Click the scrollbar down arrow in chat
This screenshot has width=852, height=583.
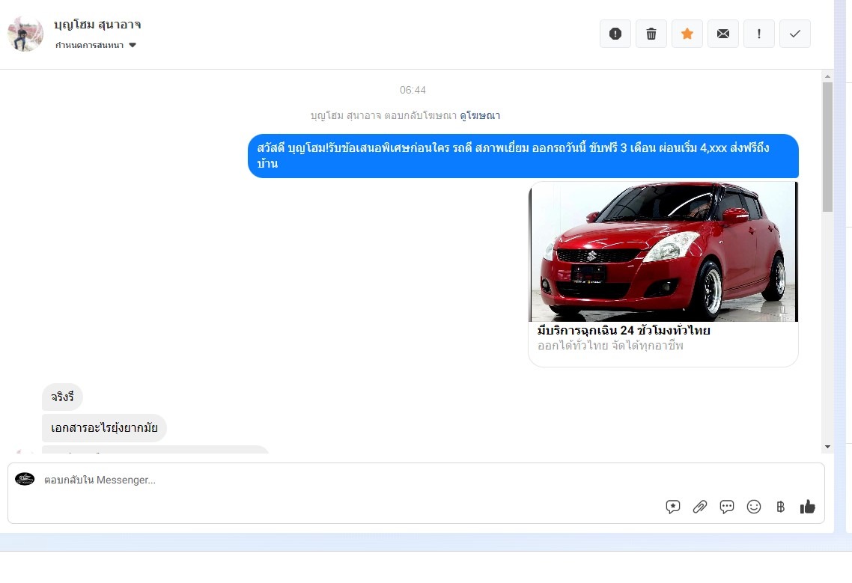click(x=827, y=447)
